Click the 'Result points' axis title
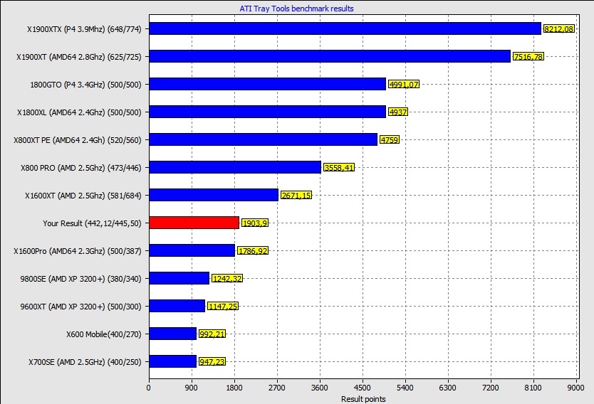The height and width of the screenshot is (404, 594). point(363,399)
